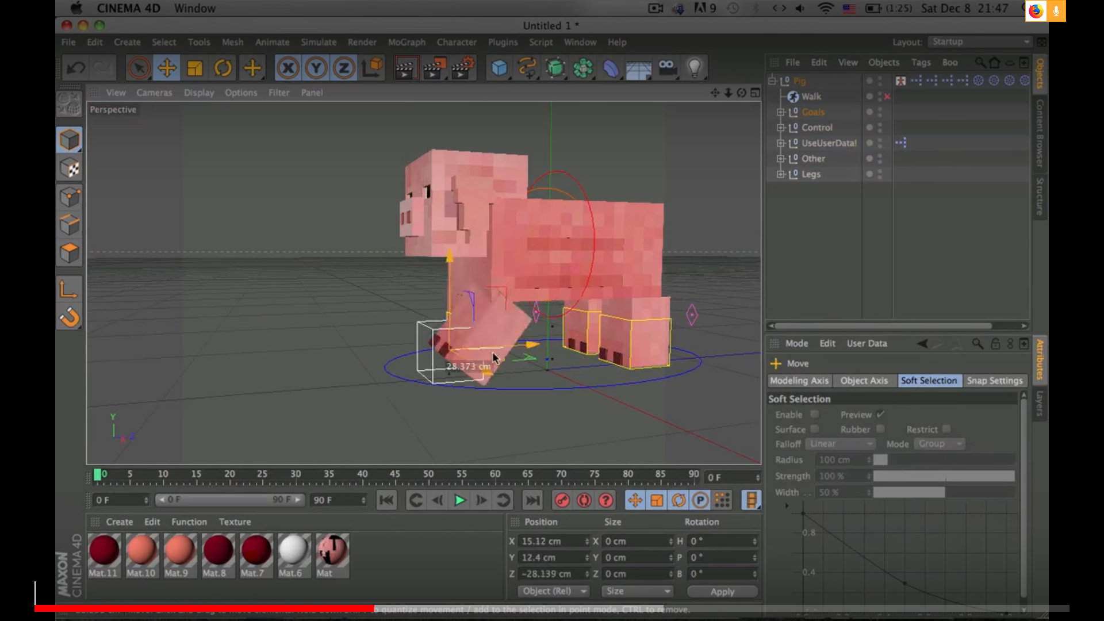Activate the Rotate tool
This screenshot has width=1104, height=621.
(223, 68)
